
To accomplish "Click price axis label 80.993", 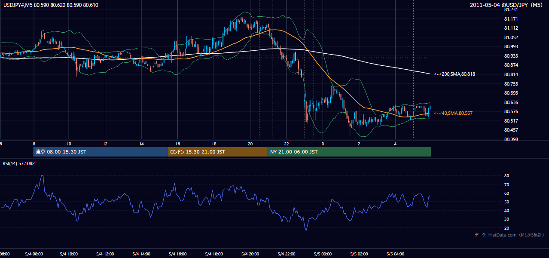I will coord(511,46).
